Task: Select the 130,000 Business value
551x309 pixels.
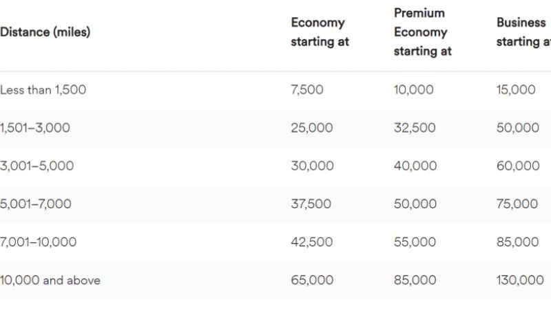Action: coord(520,280)
